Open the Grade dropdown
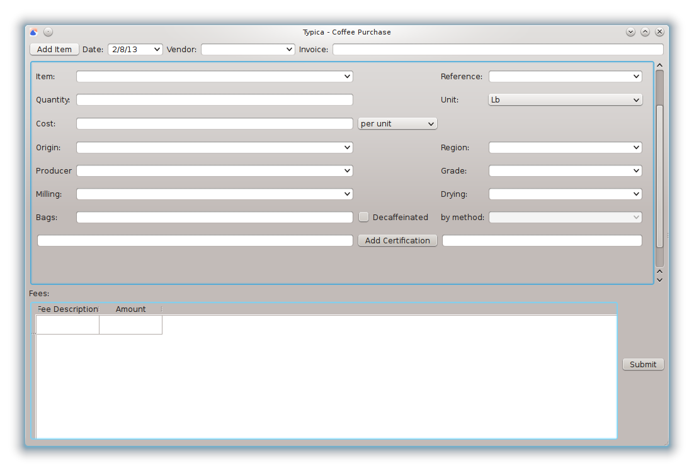This screenshot has height=471, width=694. point(565,170)
